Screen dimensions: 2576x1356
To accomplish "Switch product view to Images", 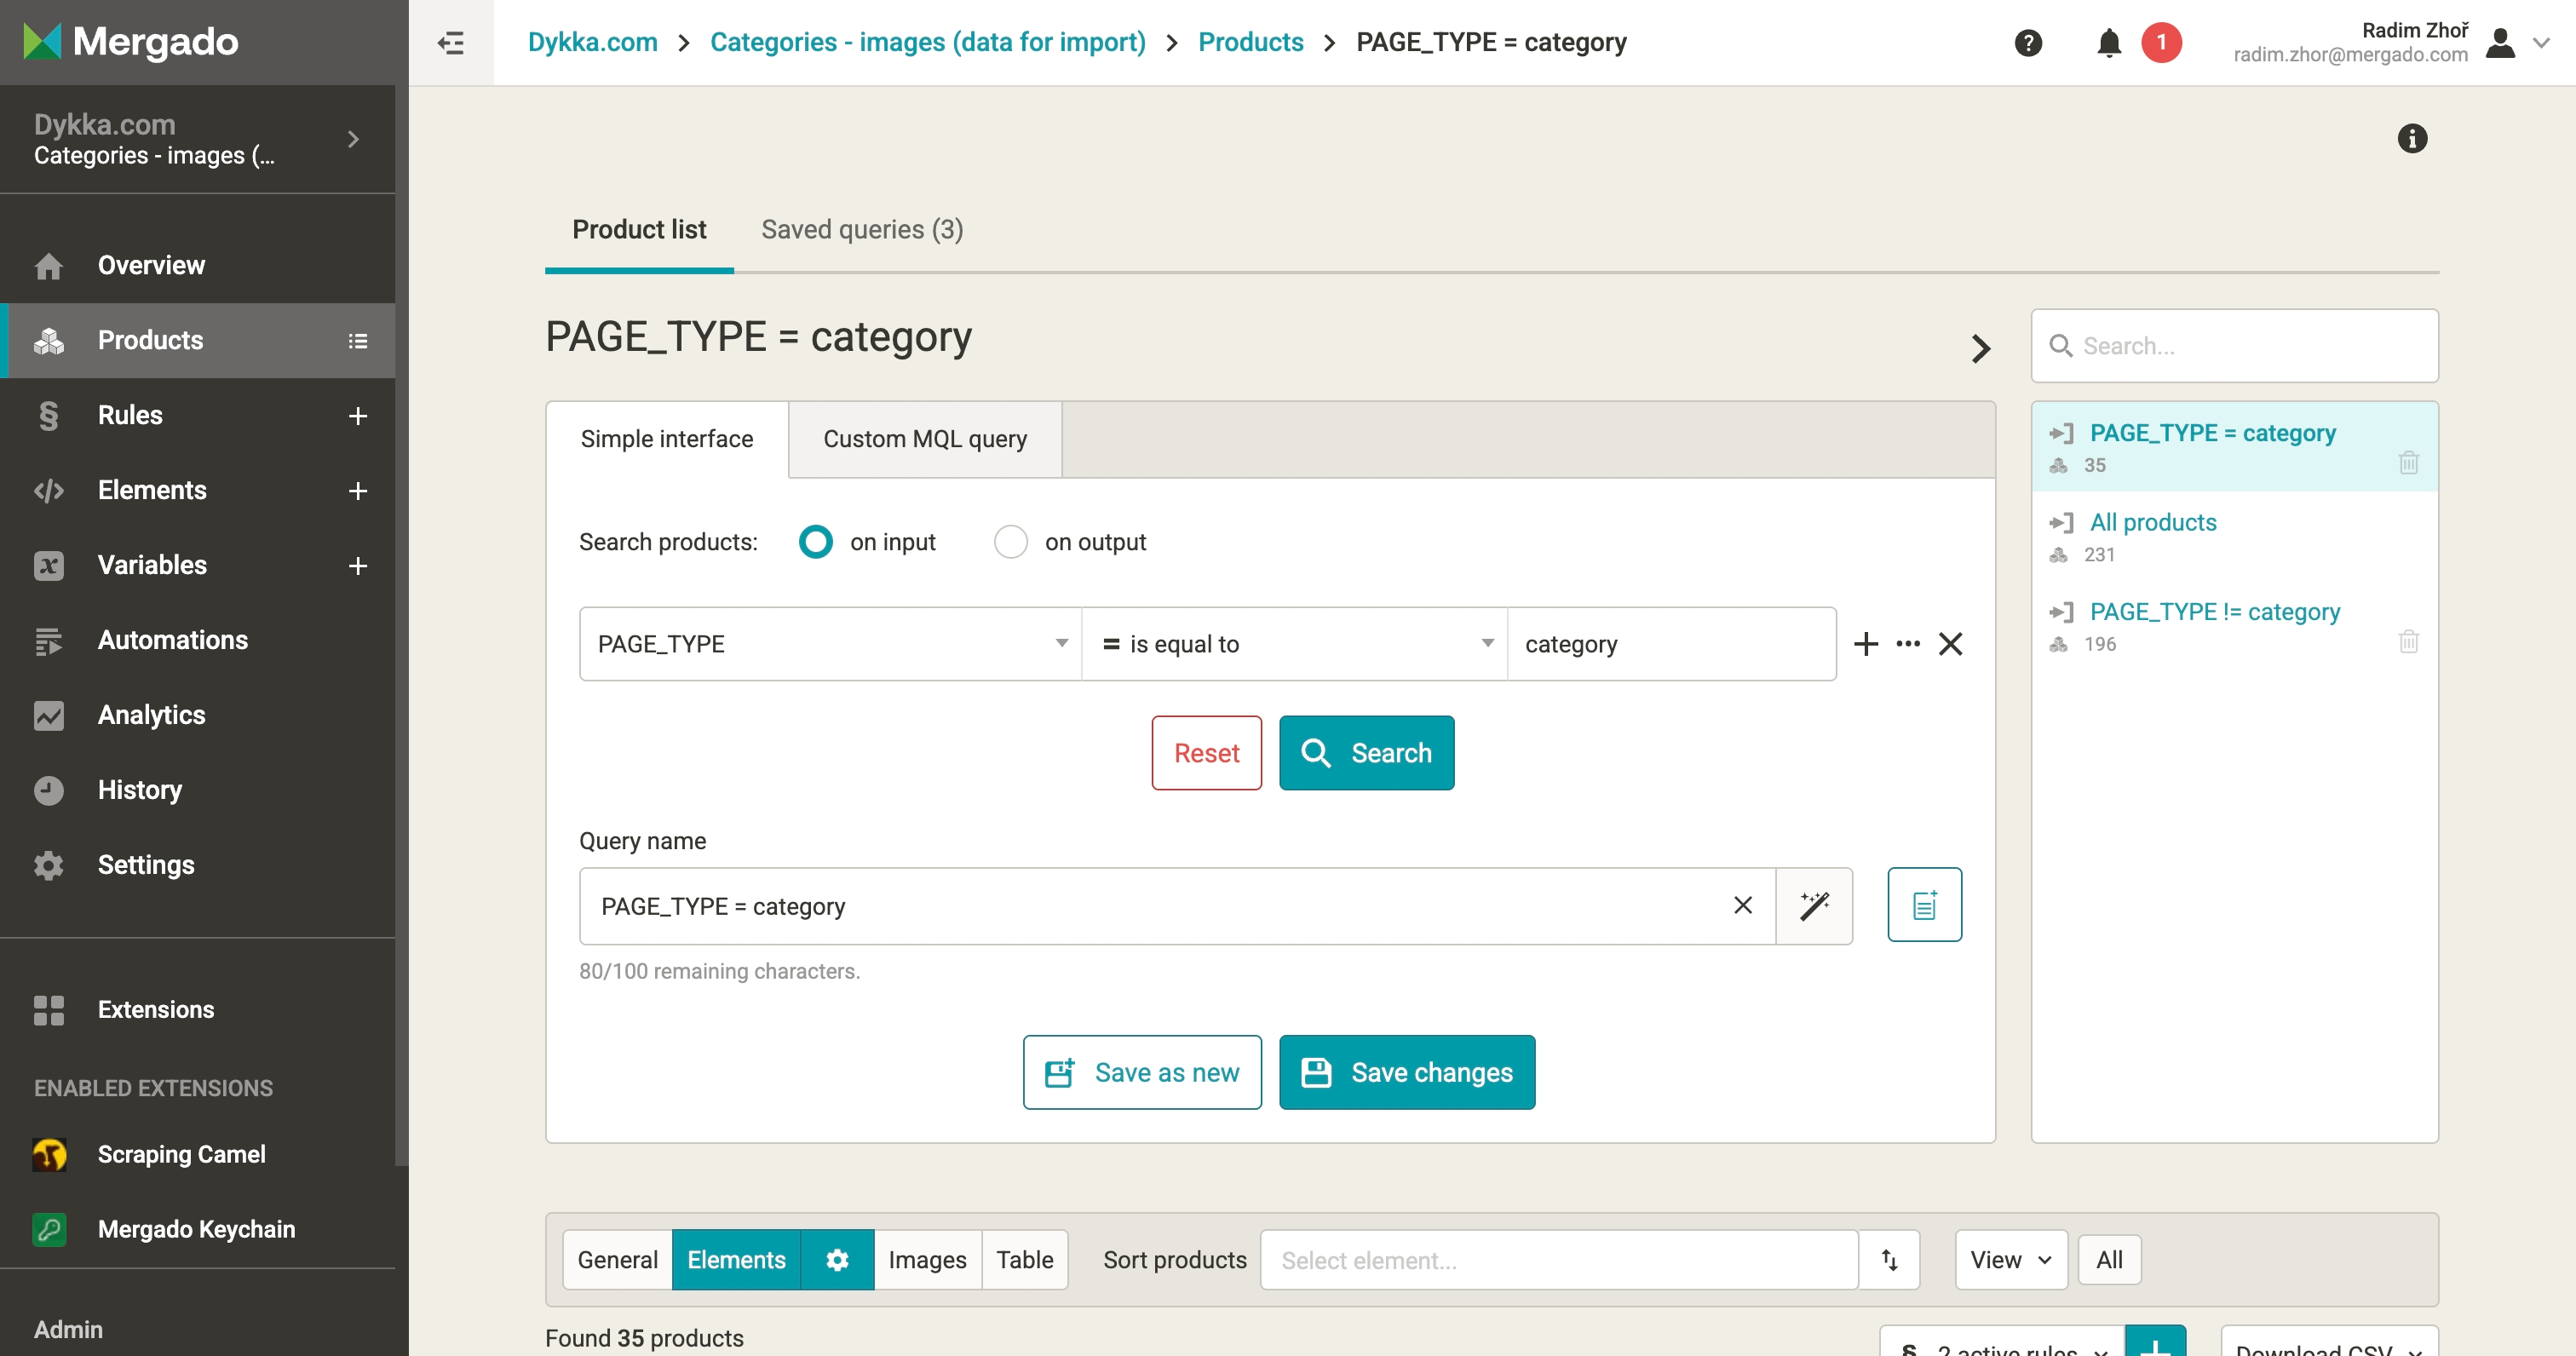I will [927, 1260].
